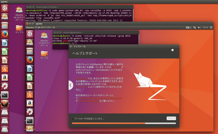This screenshot has height=134, width=218.
Task: Launch Firefox from the host launcher
Action: point(5,34)
